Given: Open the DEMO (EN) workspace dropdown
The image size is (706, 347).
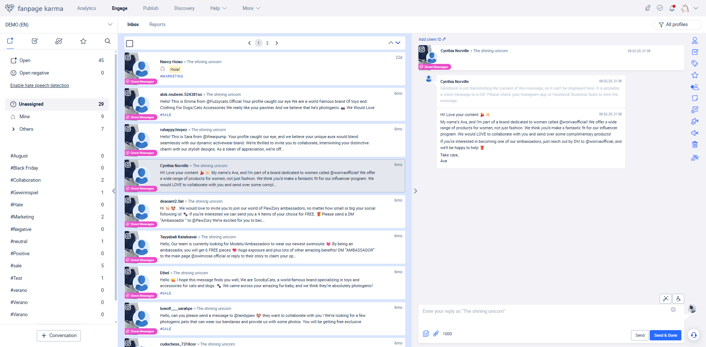Looking at the screenshot, I should click(x=59, y=25).
